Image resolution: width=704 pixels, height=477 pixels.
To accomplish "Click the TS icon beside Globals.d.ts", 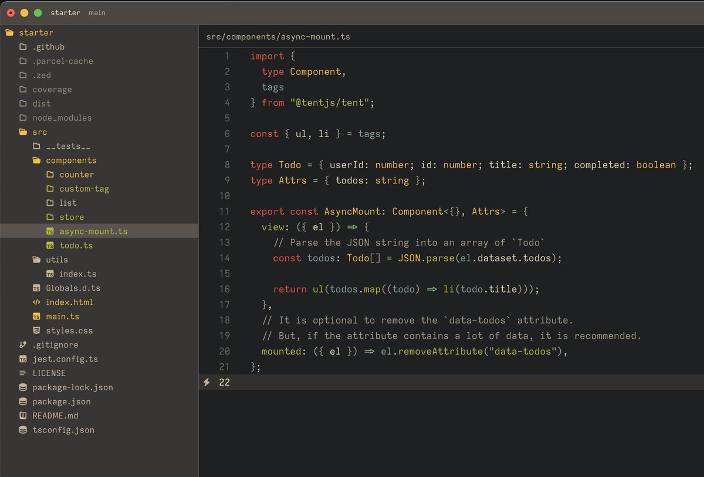I will click(36, 288).
